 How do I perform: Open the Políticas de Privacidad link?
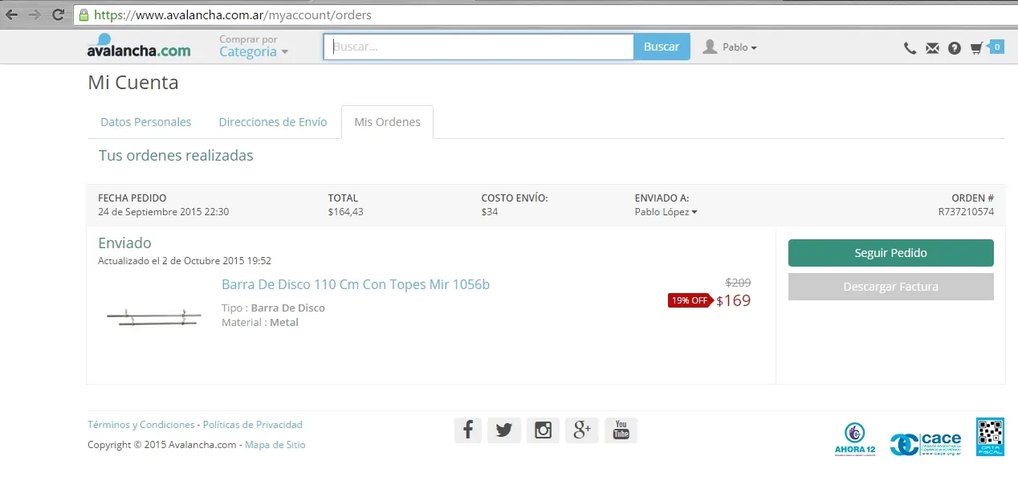pos(253,425)
